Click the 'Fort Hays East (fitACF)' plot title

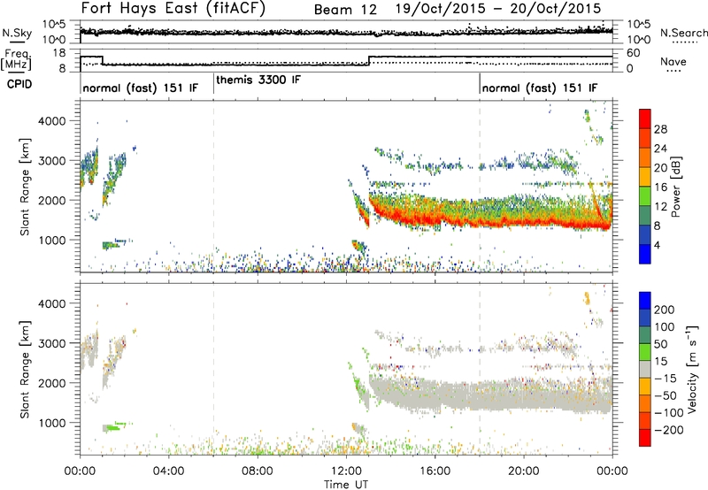coord(173,8)
